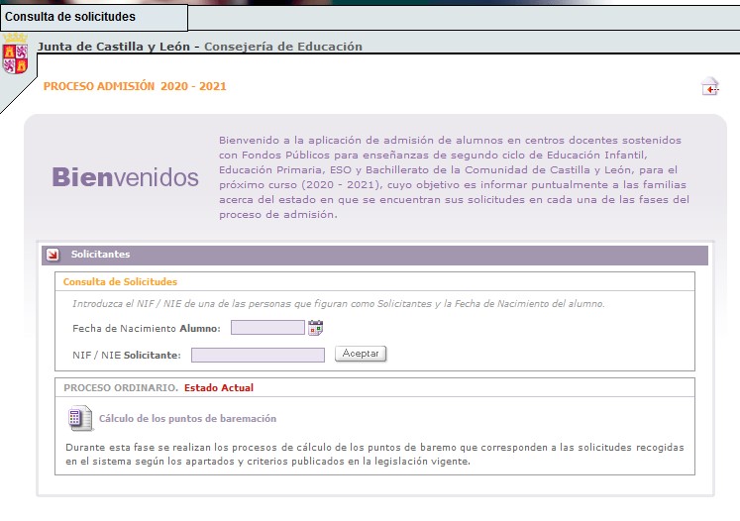Focus the Fecha de Nacimiento Alumno field
Screen dimensions: 740x521
[x=267, y=328]
